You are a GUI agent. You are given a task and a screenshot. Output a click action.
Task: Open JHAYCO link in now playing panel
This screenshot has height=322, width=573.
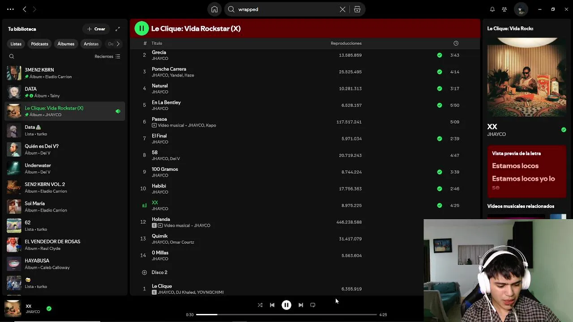point(496,134)
